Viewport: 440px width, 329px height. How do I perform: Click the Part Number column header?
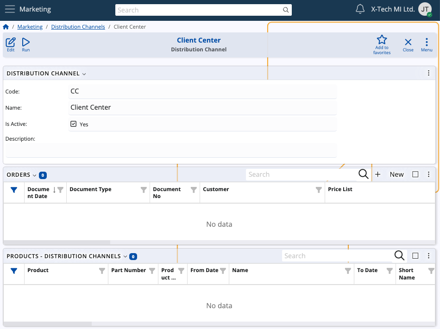(x=128, y=270)
